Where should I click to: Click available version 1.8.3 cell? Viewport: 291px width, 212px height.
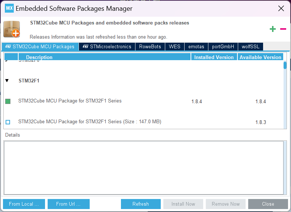[260, 122]
